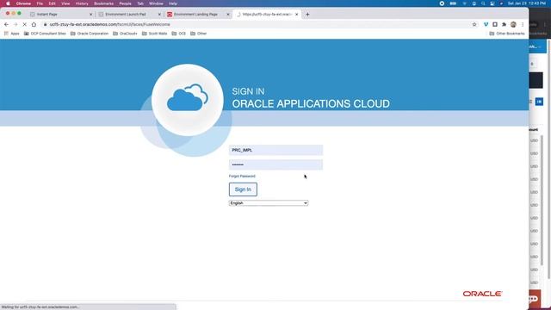
Task: Open the Edit menu
Action: coord(52,3)
